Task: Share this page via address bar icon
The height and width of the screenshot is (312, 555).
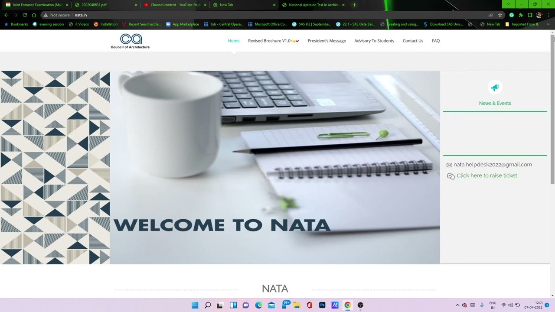Action: coord(491,15)
